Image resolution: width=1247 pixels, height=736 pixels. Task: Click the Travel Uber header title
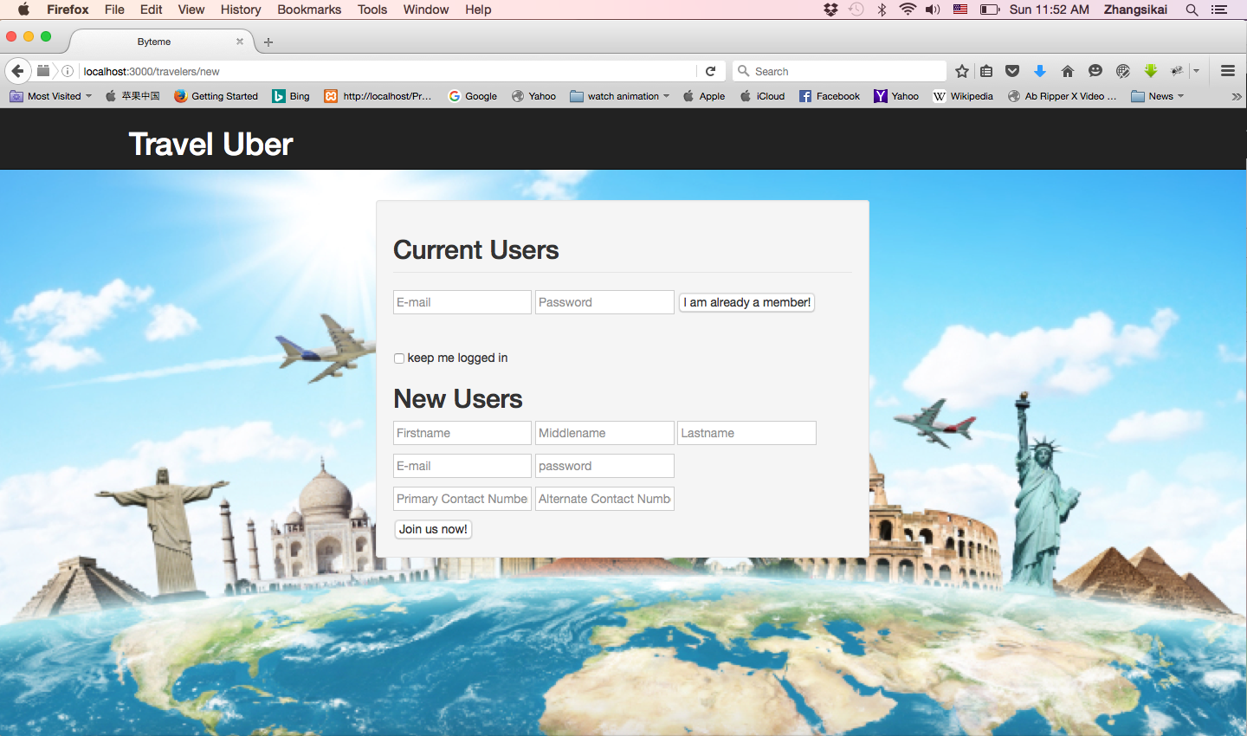[210, 144]
